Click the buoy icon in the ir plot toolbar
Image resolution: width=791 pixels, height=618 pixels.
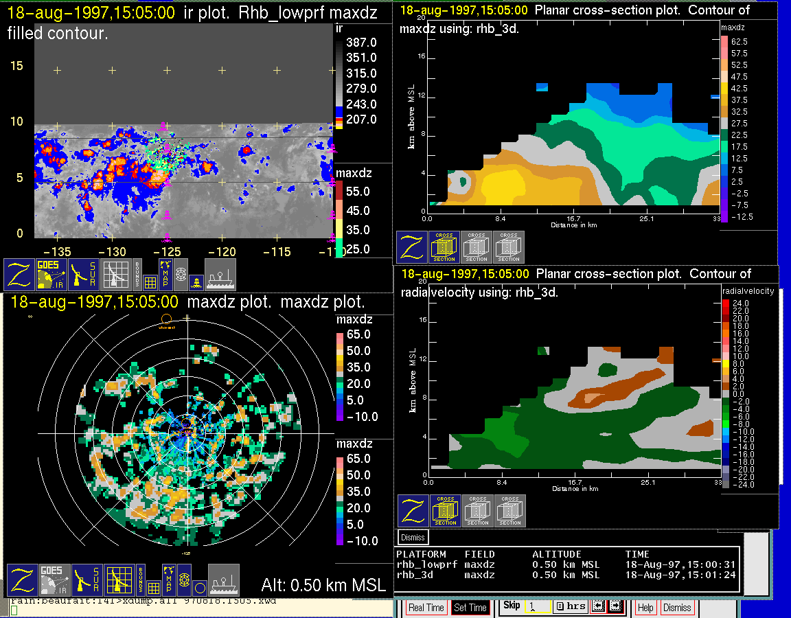click(196, 281)
